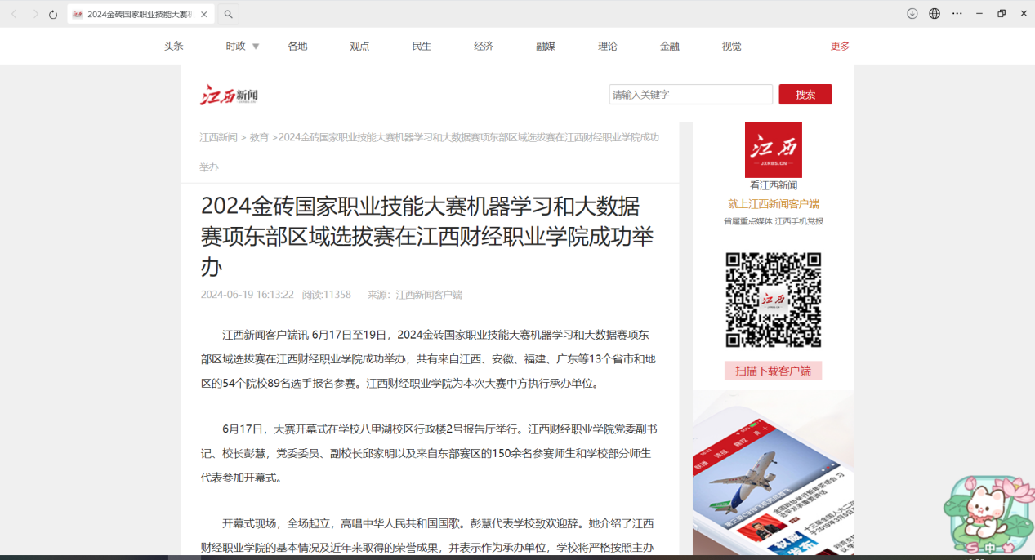Click the browser back arrow icon
The image size is (1035, 560).
pyautogui.click(x=14, y=14)
